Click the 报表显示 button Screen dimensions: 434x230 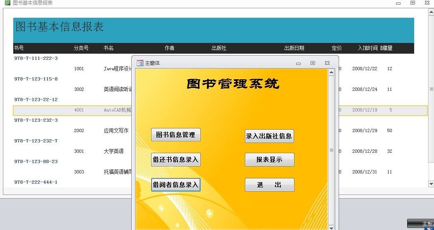tap(269, 160)
